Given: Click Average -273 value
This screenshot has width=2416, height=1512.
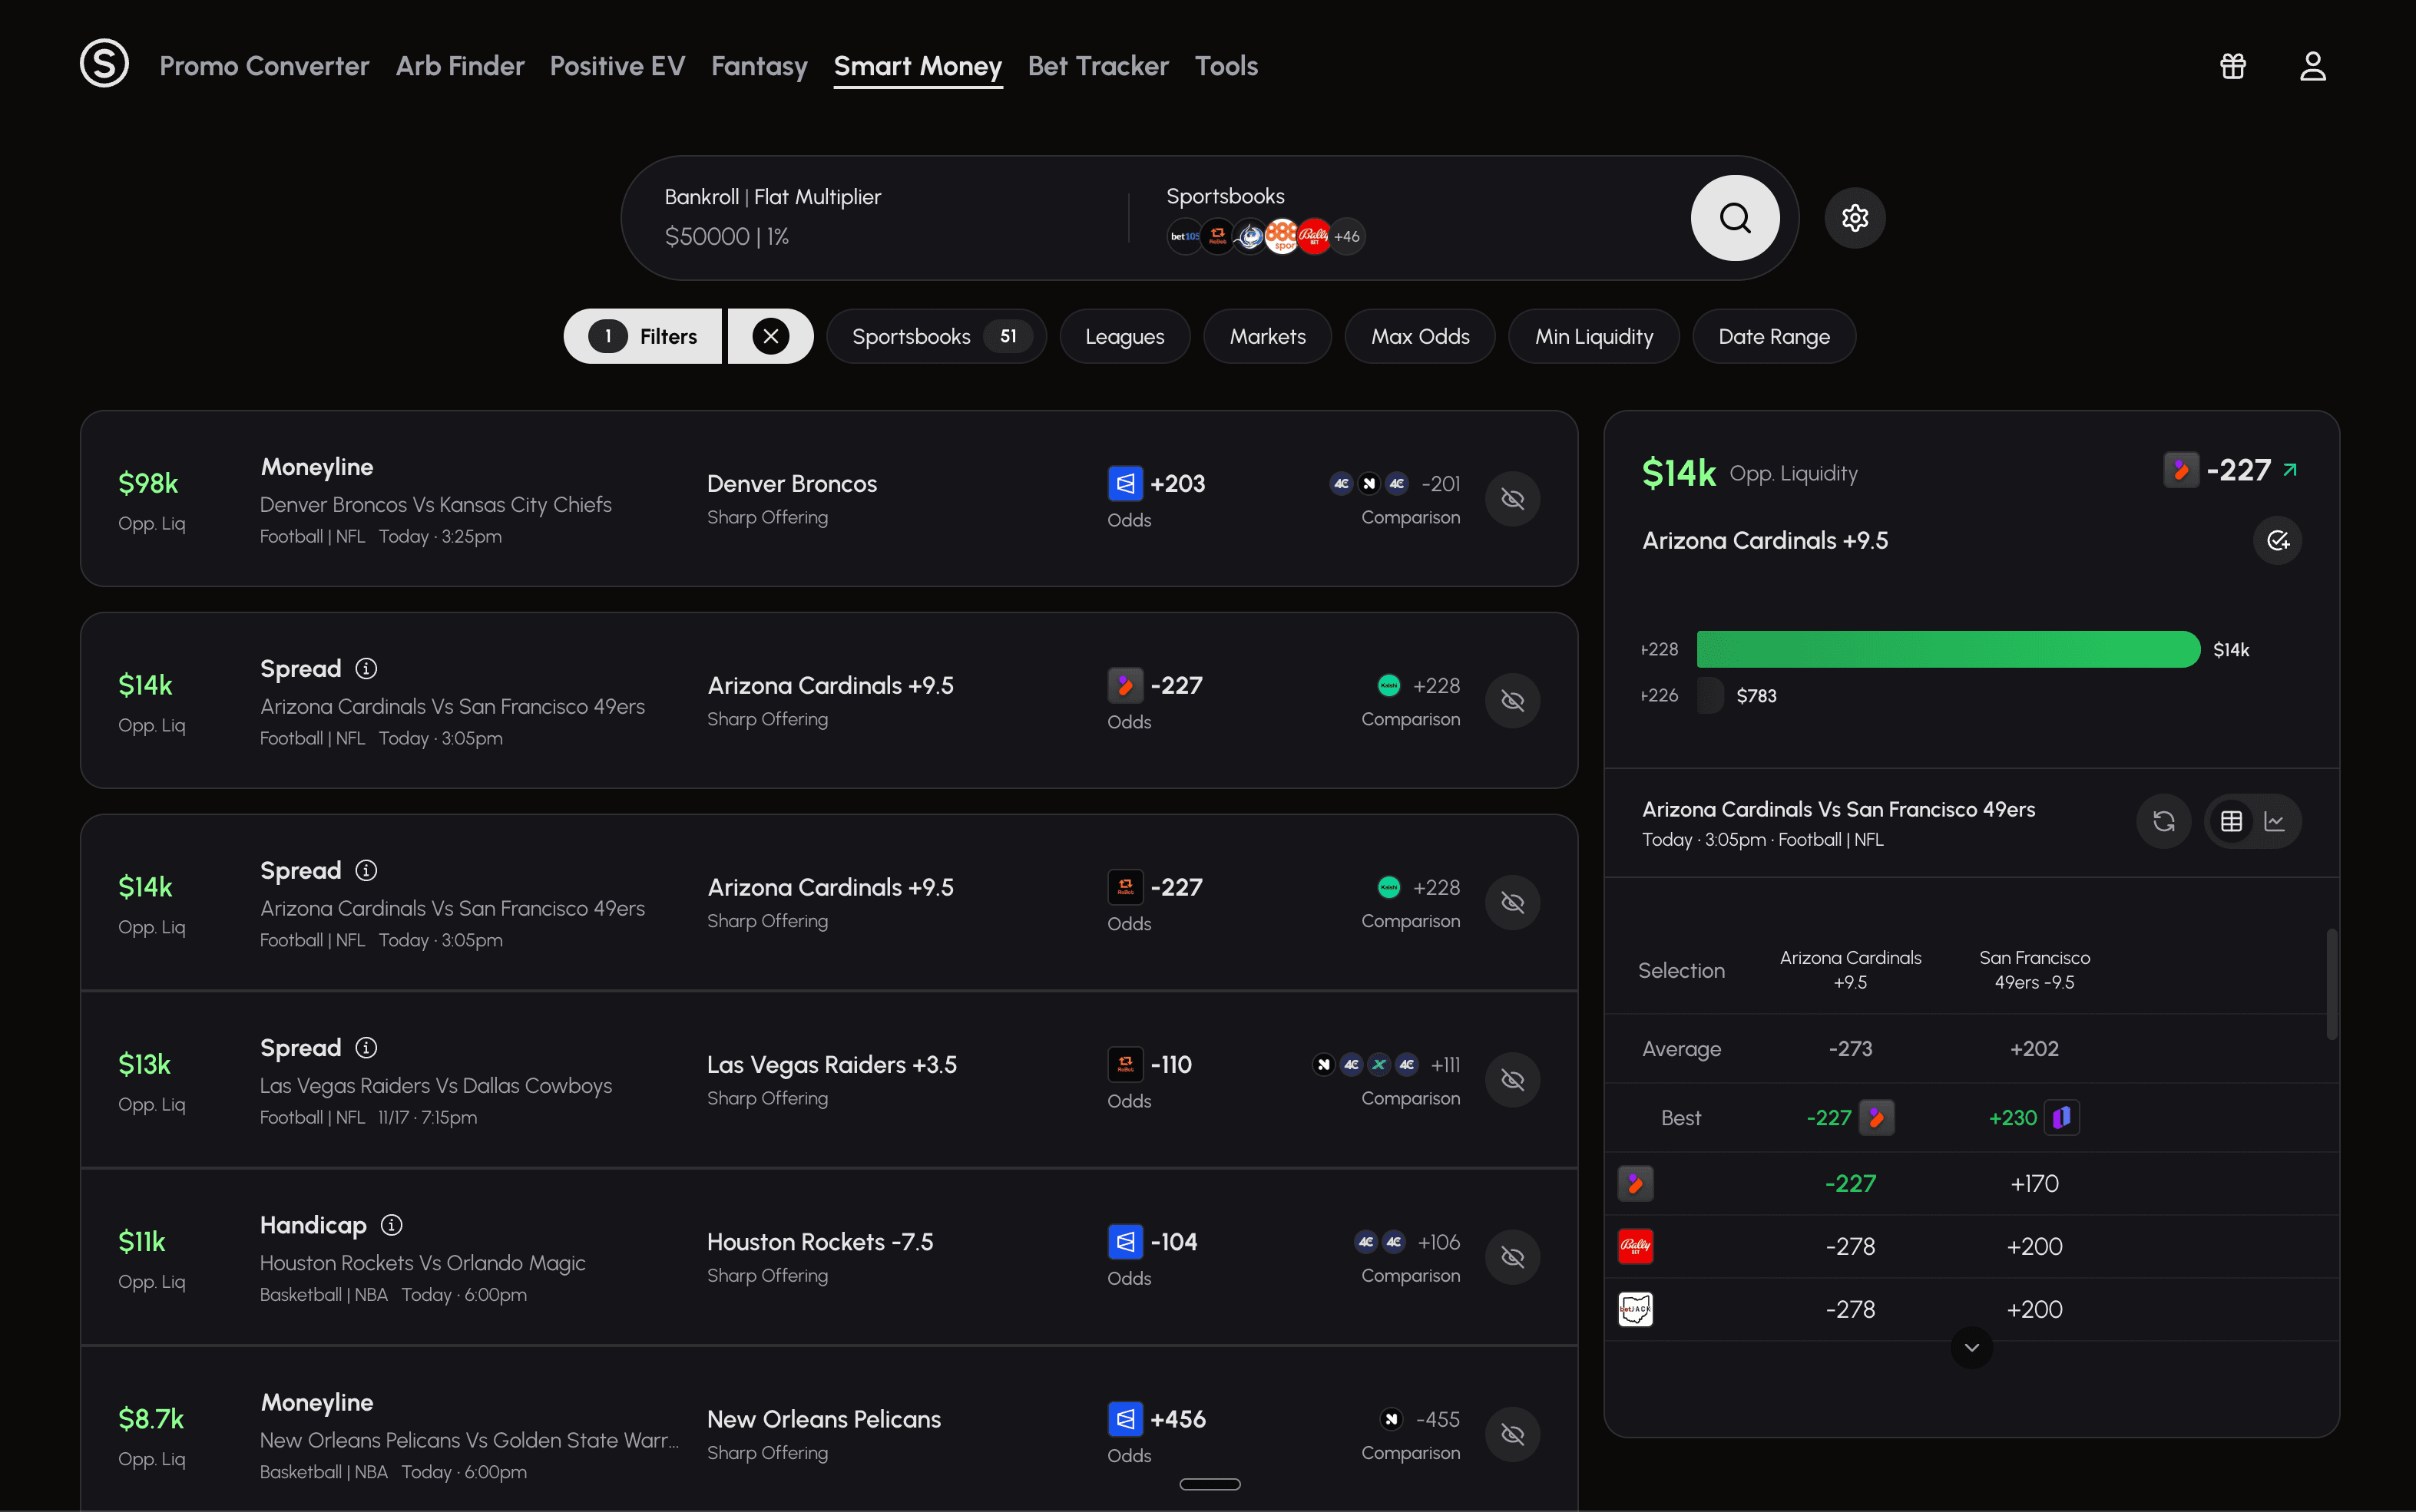Looking at the screenshot, I should [x=1850, y=1048].
